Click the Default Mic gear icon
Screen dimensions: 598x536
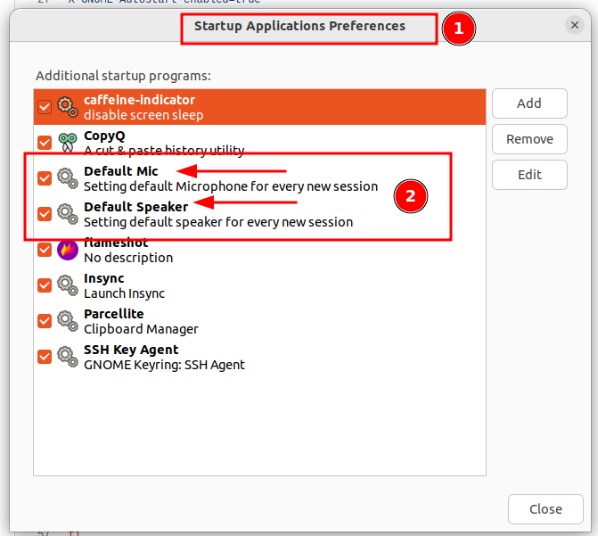[x=68, y=178]
